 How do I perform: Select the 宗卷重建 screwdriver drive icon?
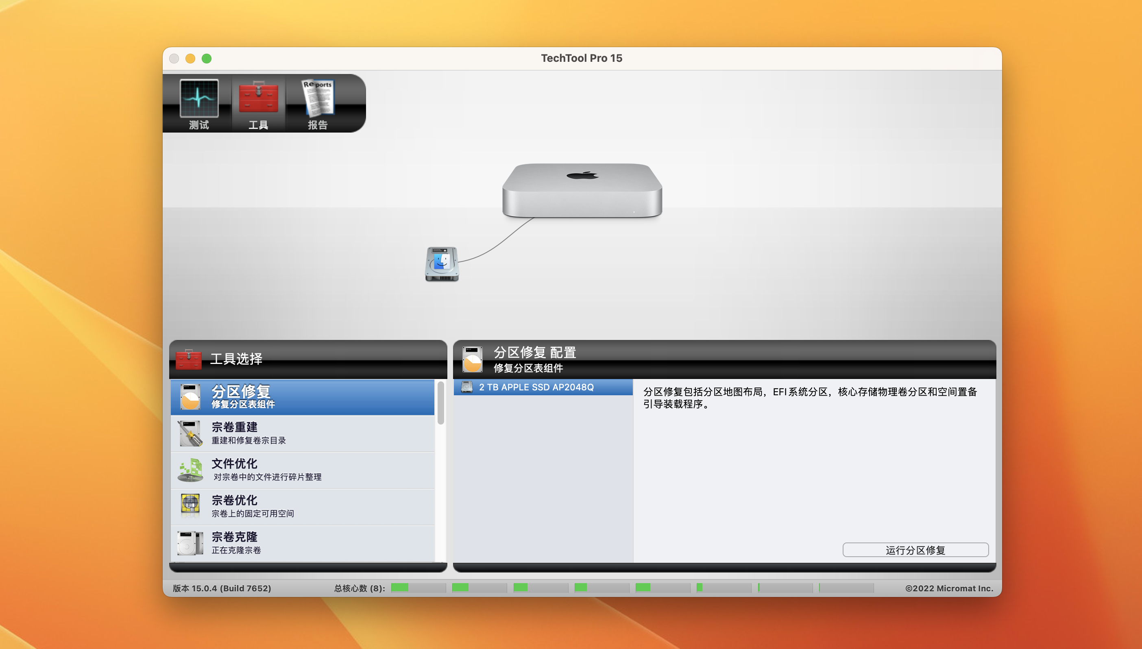190,433
